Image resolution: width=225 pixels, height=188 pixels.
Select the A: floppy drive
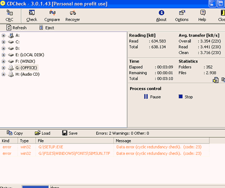click(17, 36)
